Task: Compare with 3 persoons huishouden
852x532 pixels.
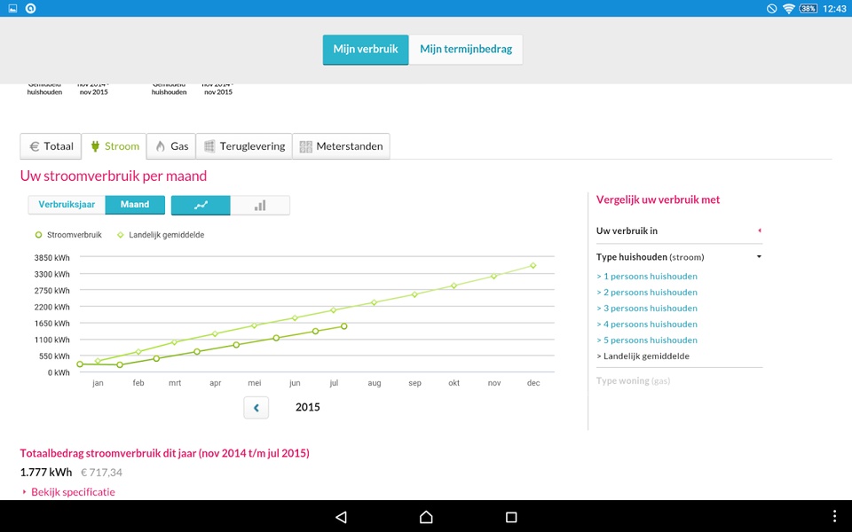Action: click(x=647, y=309)
